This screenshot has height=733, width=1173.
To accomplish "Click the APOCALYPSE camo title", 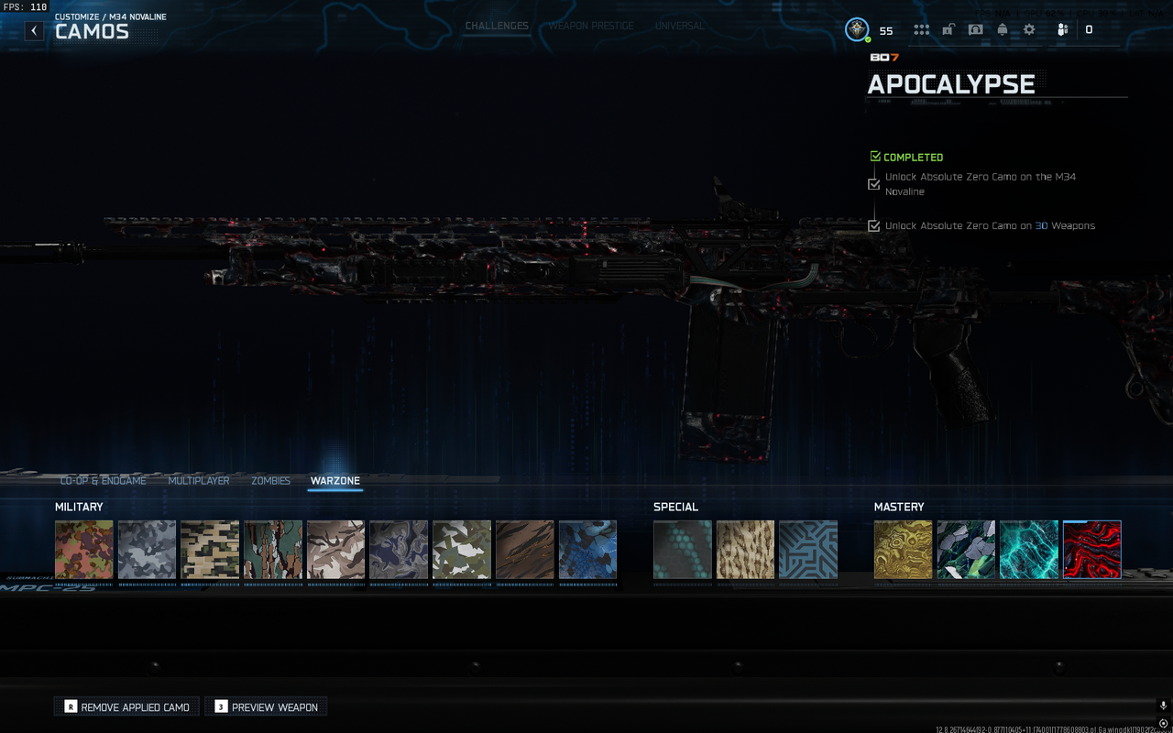I will pos(951,83).
